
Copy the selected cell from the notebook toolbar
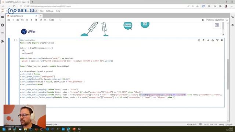22,20
